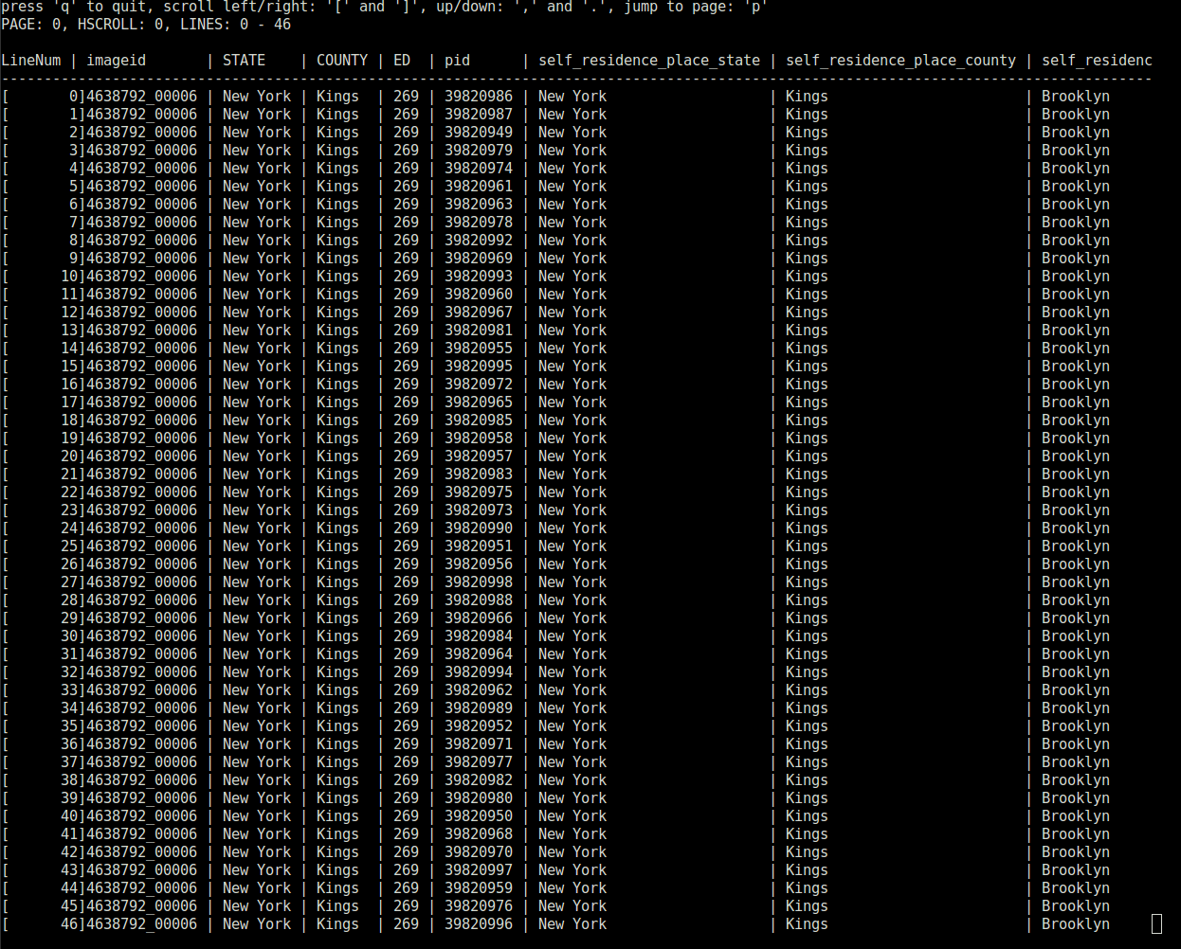Select pid value 39820950
The image size is (1181, 949).
coord(479,815)
